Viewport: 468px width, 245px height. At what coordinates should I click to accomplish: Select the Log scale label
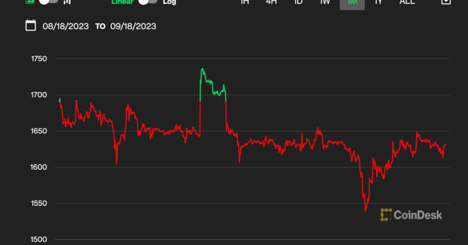tap(169, 2)
